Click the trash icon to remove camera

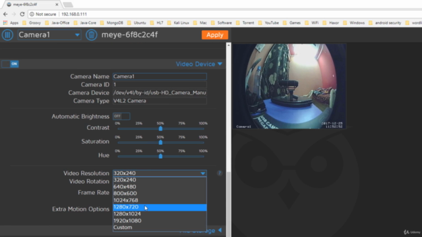[92, 35]
